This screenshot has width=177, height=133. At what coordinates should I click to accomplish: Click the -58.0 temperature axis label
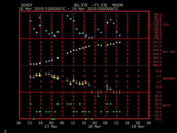pos(157,36)
